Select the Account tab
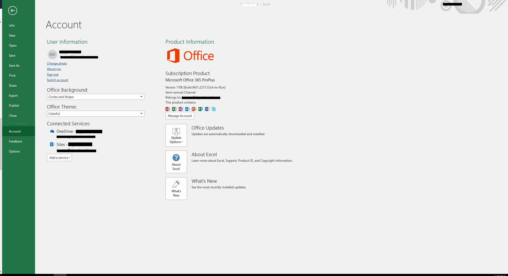 pos(18,131)
